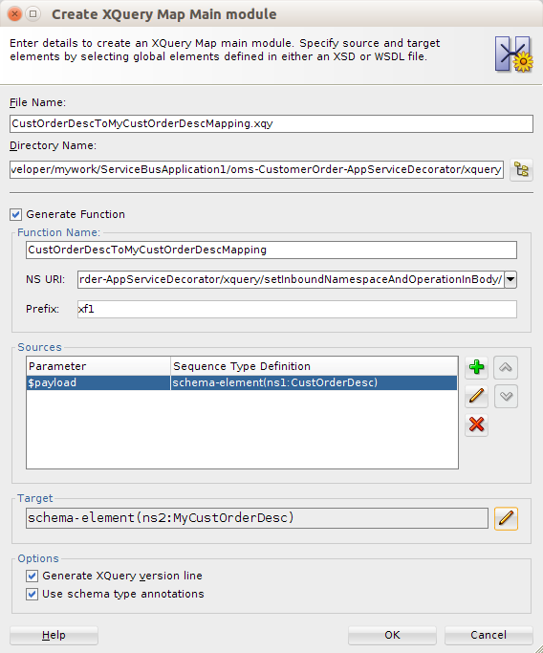Viewport: 543px width, 653px height.
Task: Delete selected source with red X icon
Action: [x=476, y=424]
